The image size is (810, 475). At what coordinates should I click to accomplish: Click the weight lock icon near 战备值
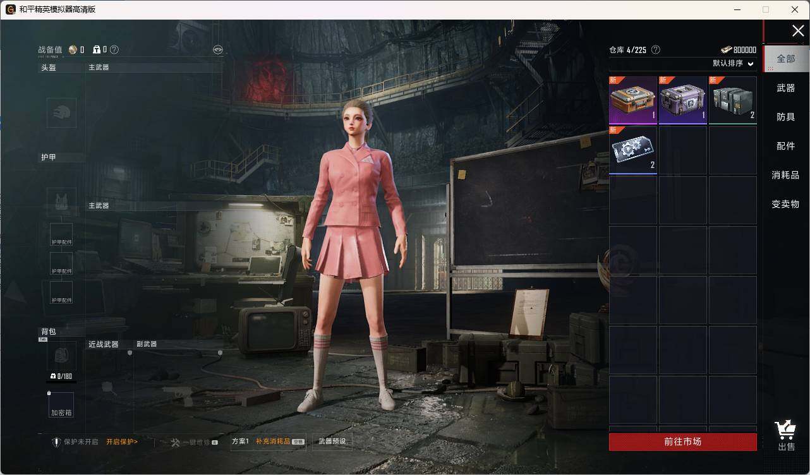click(96, 49)
